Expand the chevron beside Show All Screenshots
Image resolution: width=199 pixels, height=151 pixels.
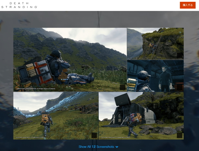[x=117, y=147]
